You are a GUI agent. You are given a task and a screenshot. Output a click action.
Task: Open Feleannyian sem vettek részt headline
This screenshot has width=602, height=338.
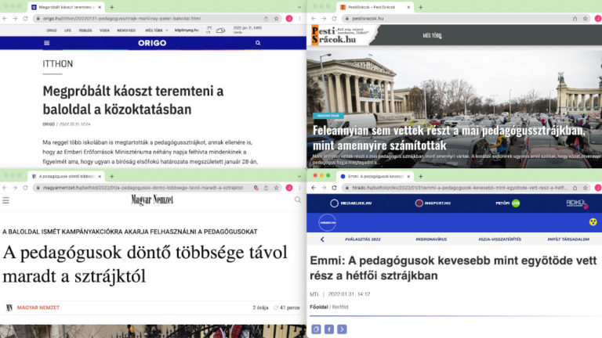coord(448,138)
